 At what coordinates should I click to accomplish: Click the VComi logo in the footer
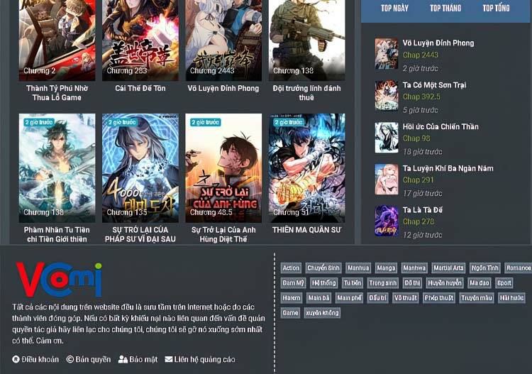[58, 280]
